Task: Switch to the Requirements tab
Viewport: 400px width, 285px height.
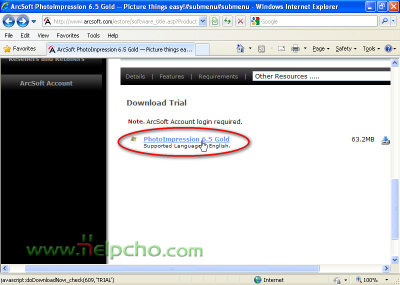Action: [218, 76]
